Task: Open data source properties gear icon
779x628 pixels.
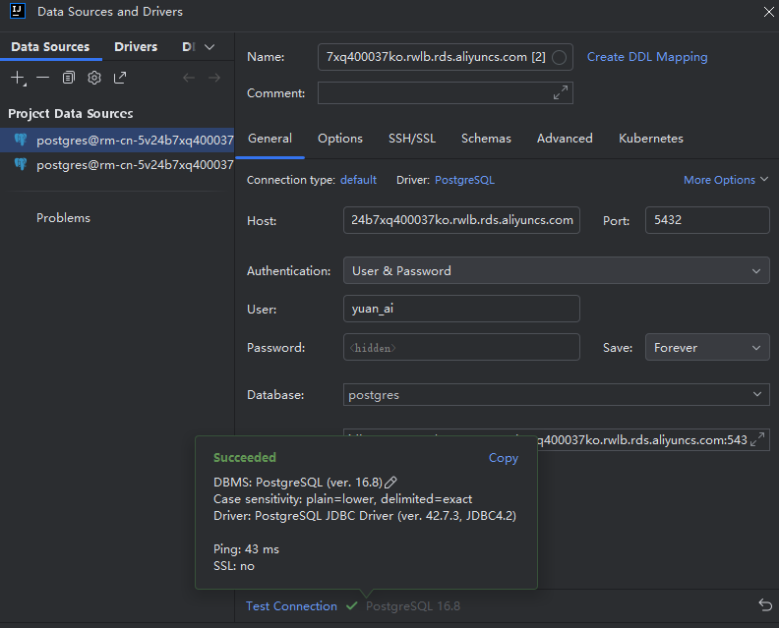Action: (x=93, y=78)
